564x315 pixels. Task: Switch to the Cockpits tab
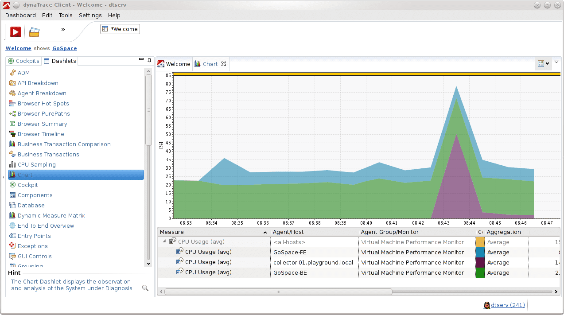(x=24, y=61)
